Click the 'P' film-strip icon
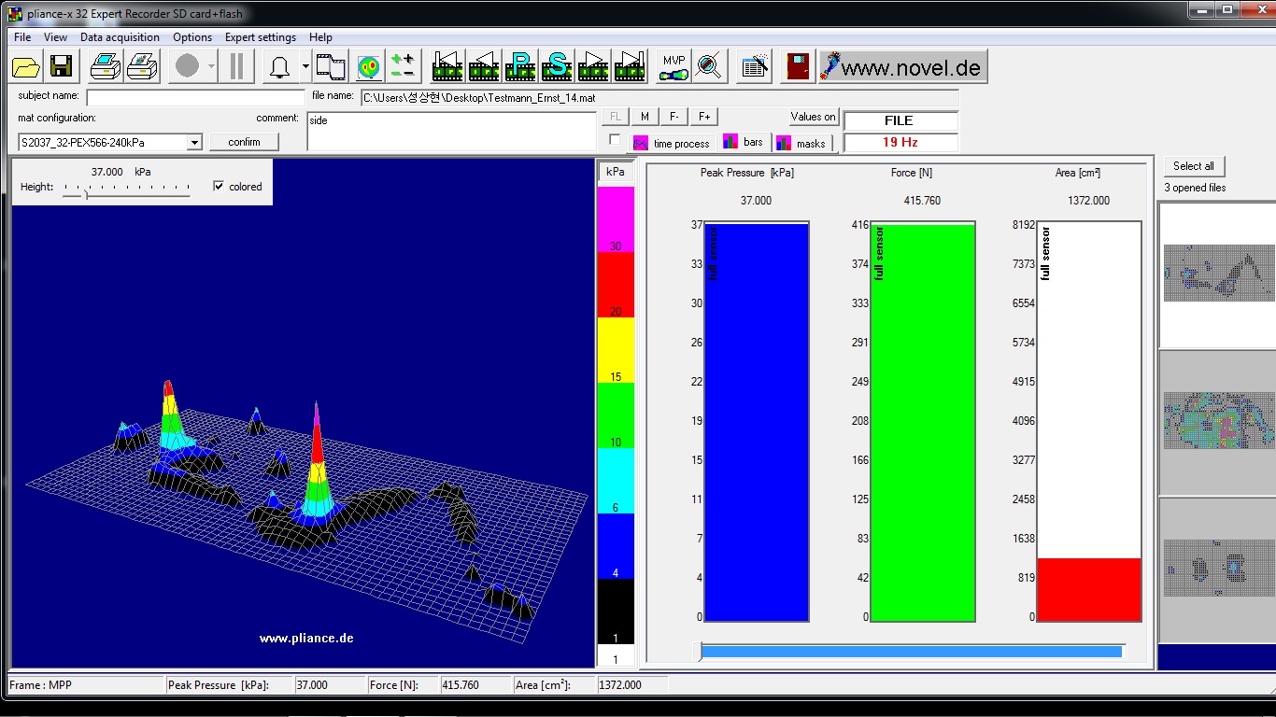This screenshot has height=717, width=1276. click(520, 66)
